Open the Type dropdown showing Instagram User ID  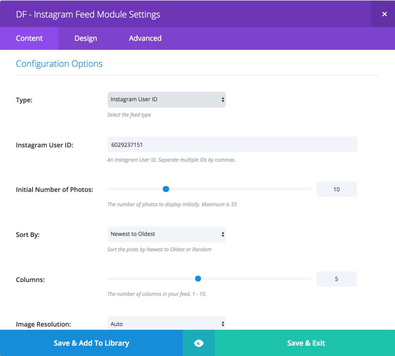click(166, 100)
